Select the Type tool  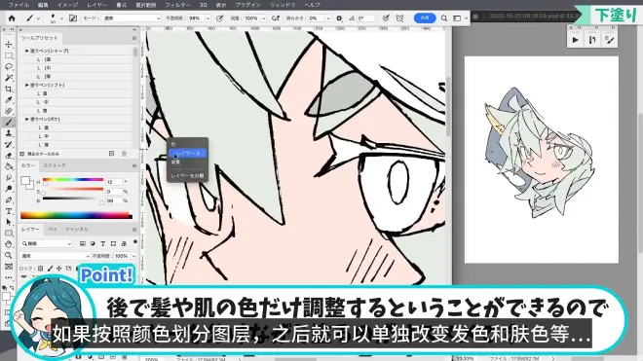tap(9, 211)
